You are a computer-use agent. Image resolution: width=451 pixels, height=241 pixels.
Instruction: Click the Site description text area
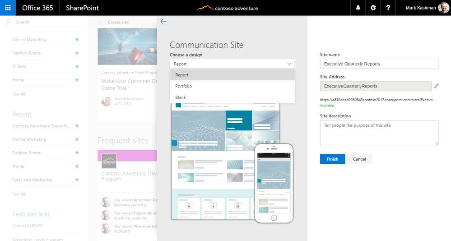(x=379, y=133)
